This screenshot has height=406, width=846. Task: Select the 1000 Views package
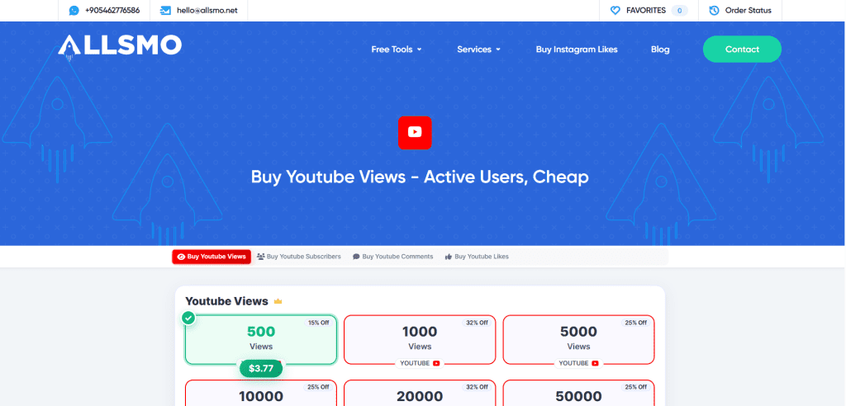(x=420, y=340)
